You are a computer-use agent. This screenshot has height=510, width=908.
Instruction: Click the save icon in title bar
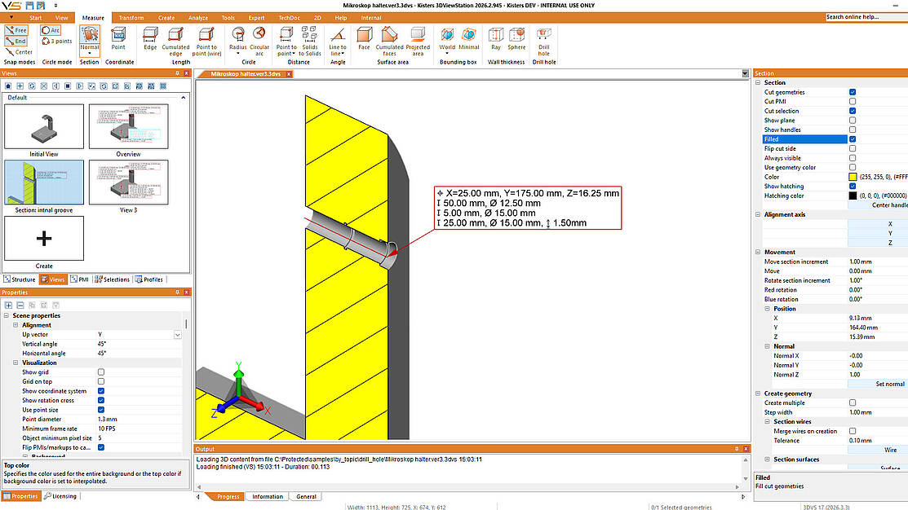click(x=29, y=5)
